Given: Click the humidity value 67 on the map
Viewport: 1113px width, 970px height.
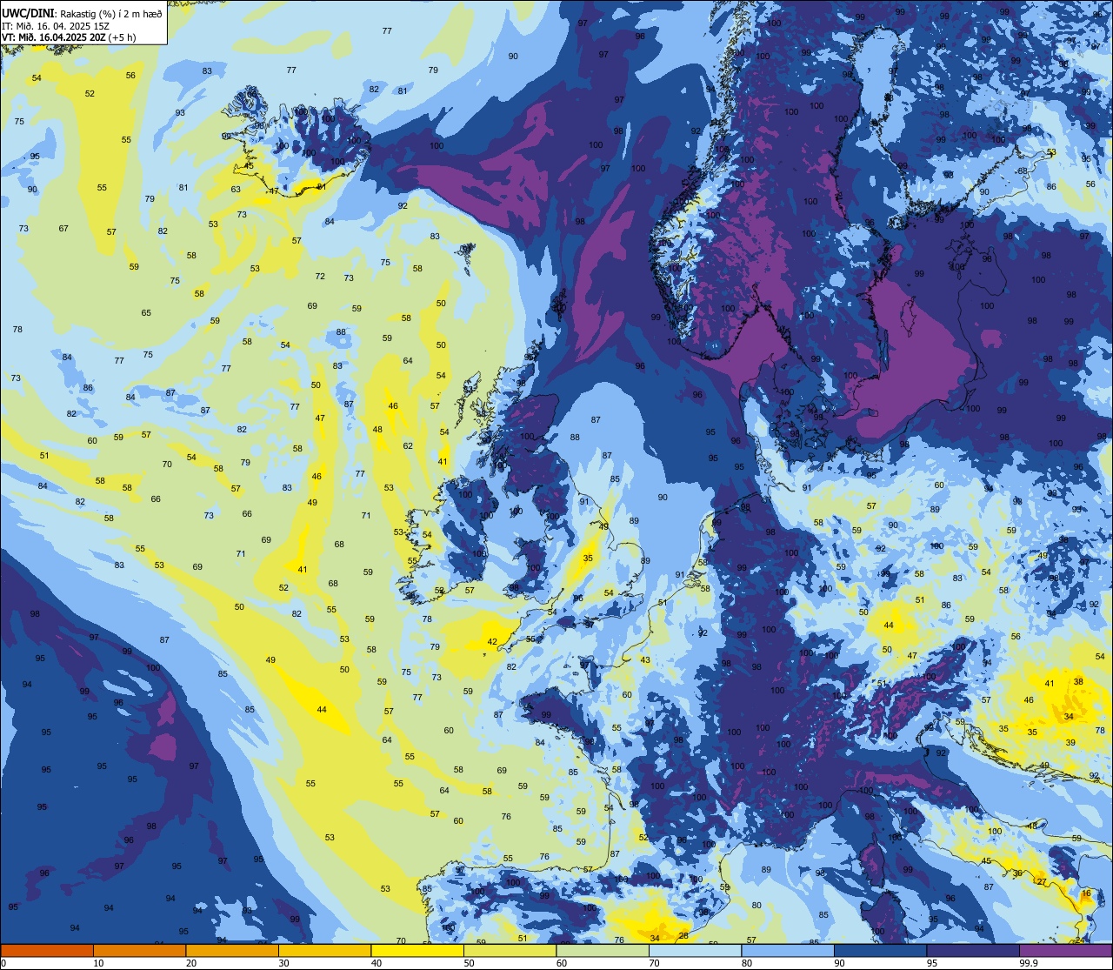Looking at the screenshot, I should pos(63,229).
